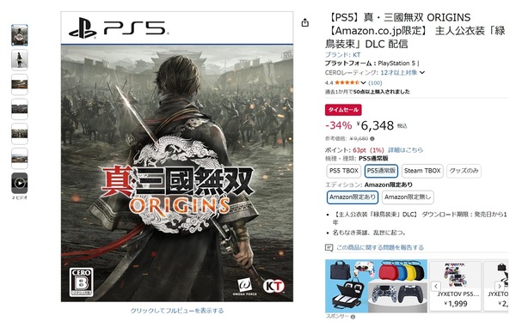Click the share icon beside product image
Viewport: 516px width, 327px height.
pyautogui.click(x=305, y=22)
